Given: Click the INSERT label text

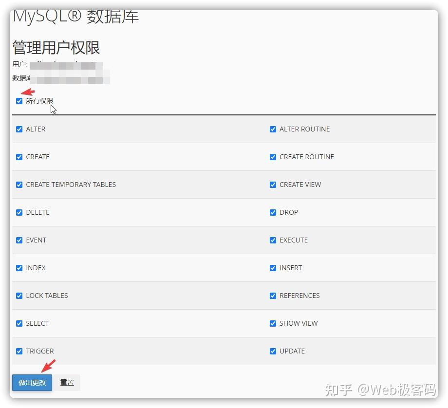Looking at the screenshot, I should pyautogui.click(x=291, y=268).
